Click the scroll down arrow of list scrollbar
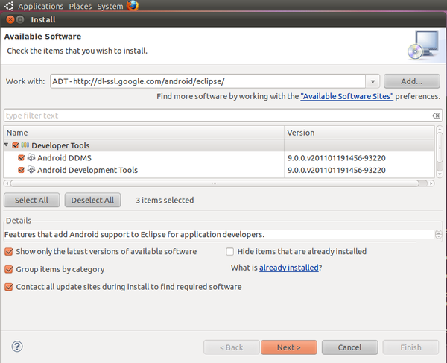The image size is (447, 363). click(440, 174)
